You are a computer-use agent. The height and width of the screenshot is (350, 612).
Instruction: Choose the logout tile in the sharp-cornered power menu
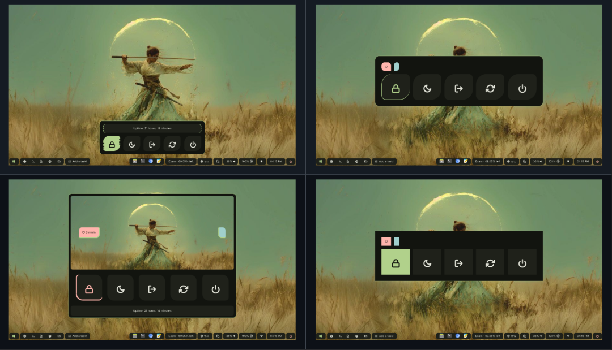(459, 262)
